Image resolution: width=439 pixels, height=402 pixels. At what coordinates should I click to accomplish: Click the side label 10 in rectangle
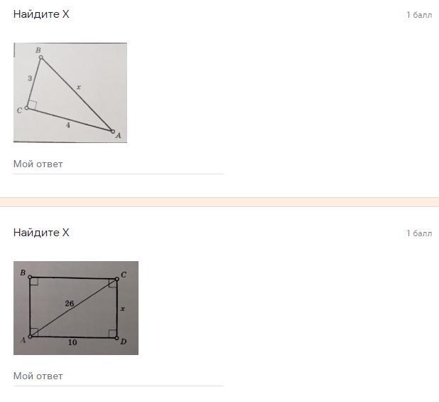tap(72, 342)
